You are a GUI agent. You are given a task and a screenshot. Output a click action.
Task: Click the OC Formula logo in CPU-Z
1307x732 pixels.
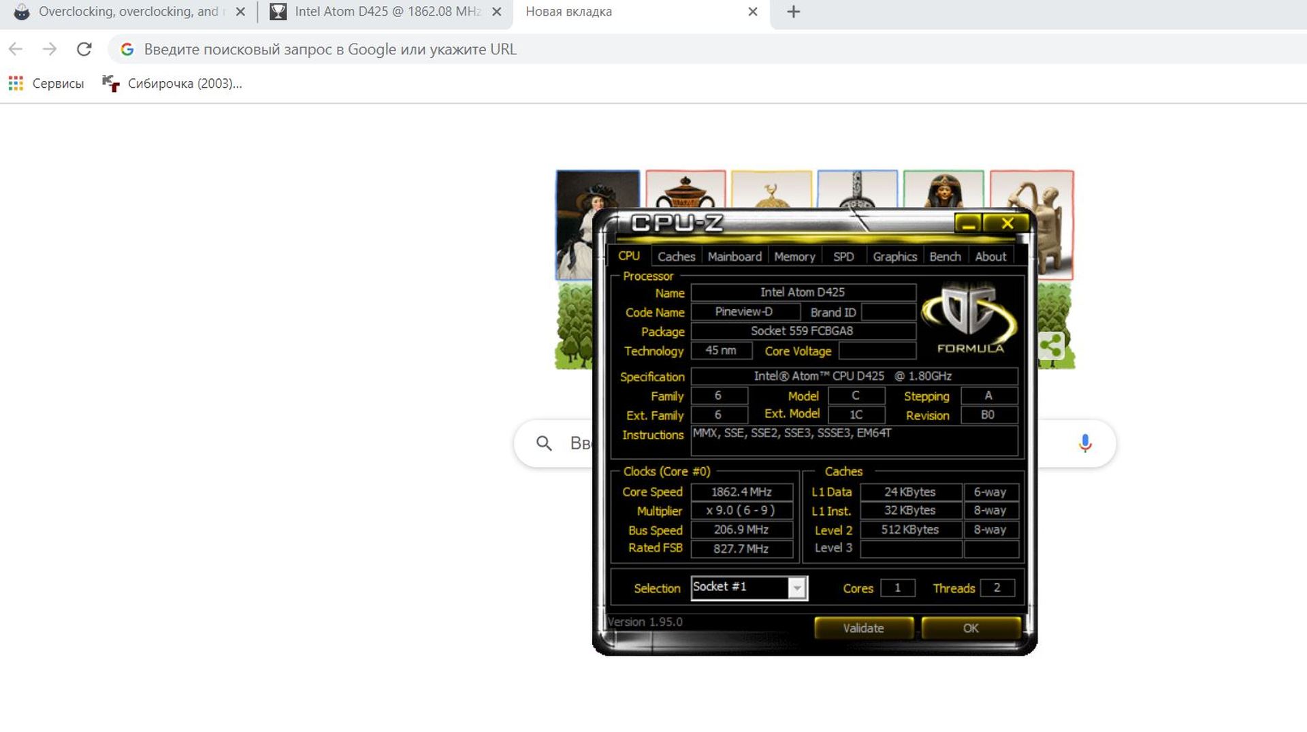[x=970, y=319]
